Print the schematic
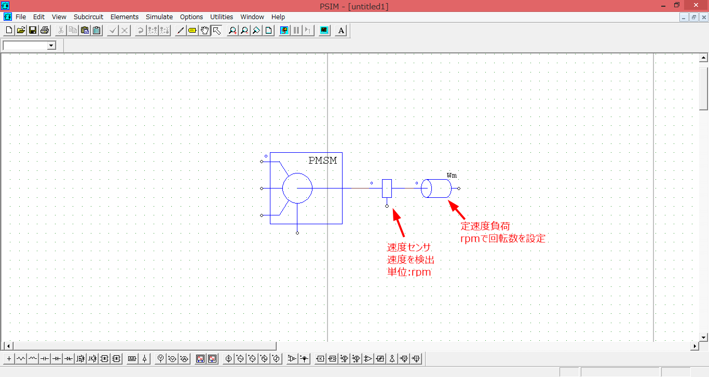Viewport: 709px width, 377px height. pos(44,30)
